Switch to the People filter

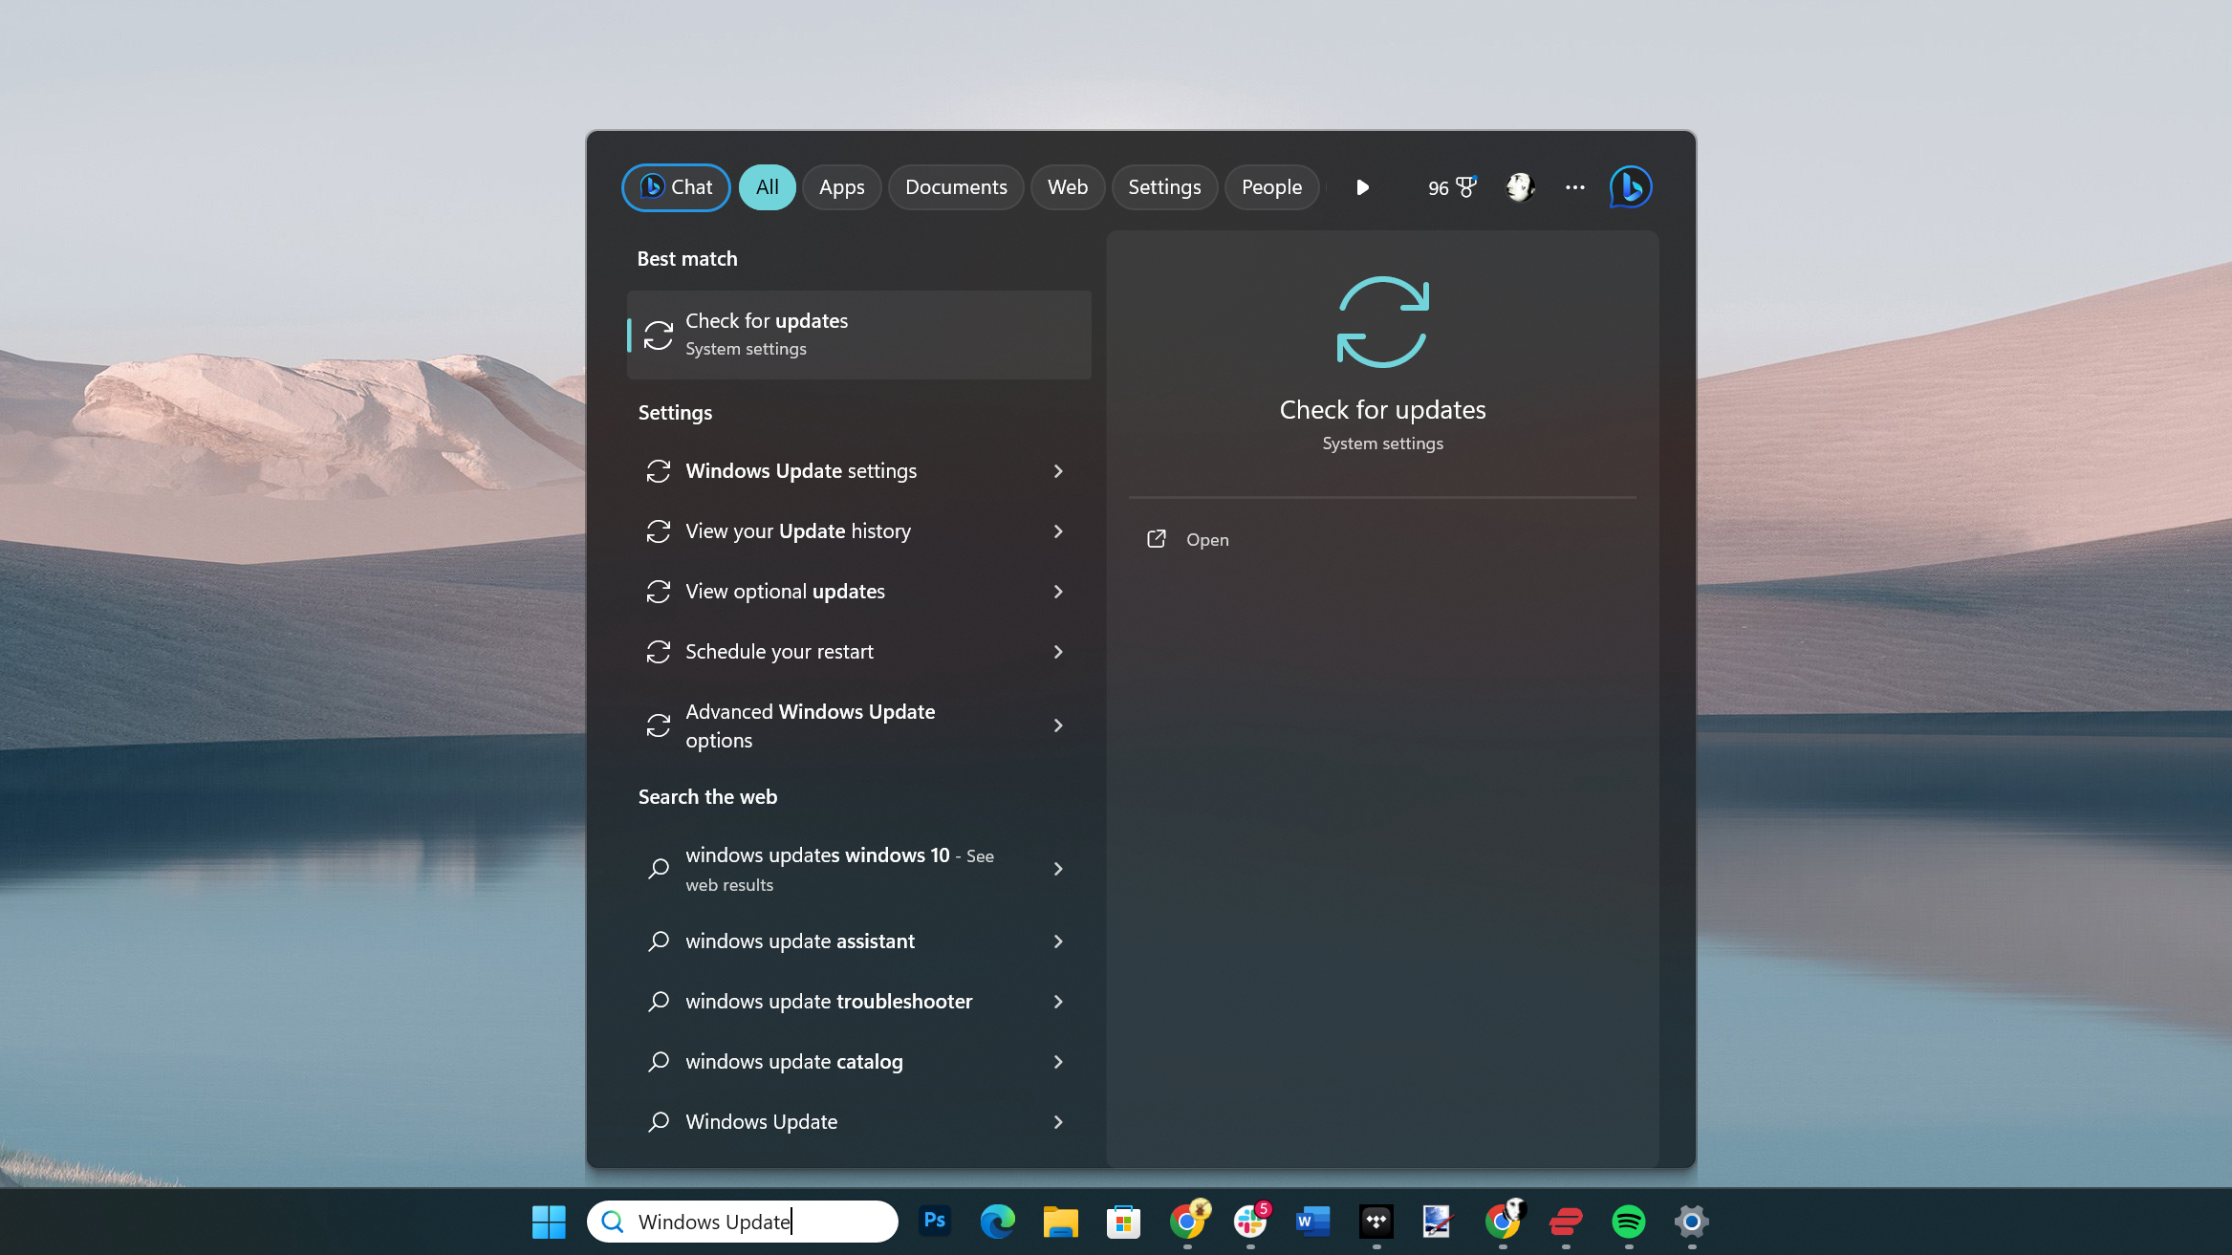(x=1271, y=187)
